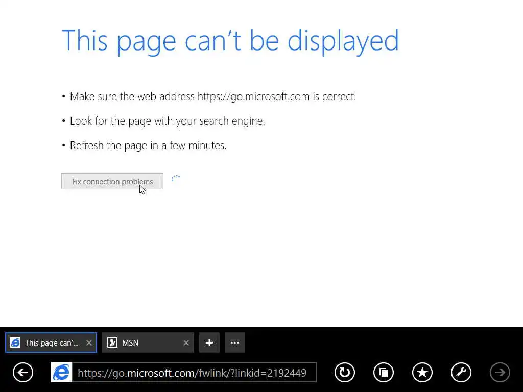Go forward with the forward arrow button
This screenshot has width=523, height=392.
point(500,372)
